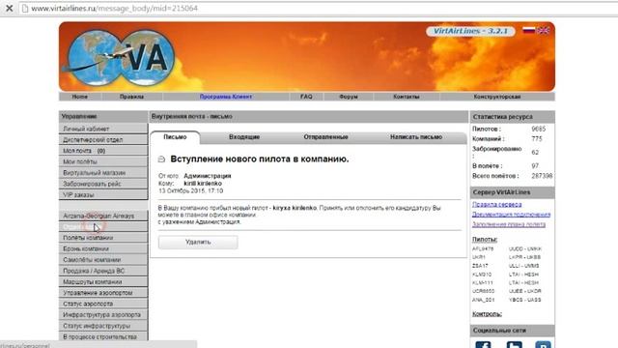
Task: Switch to Входящие tab
Action: 244,137
